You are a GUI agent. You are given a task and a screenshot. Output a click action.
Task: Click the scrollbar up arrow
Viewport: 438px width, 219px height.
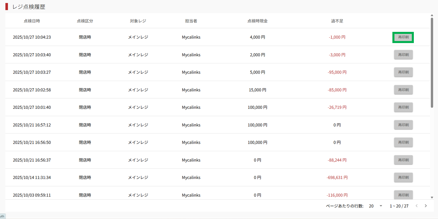(432, 15)
